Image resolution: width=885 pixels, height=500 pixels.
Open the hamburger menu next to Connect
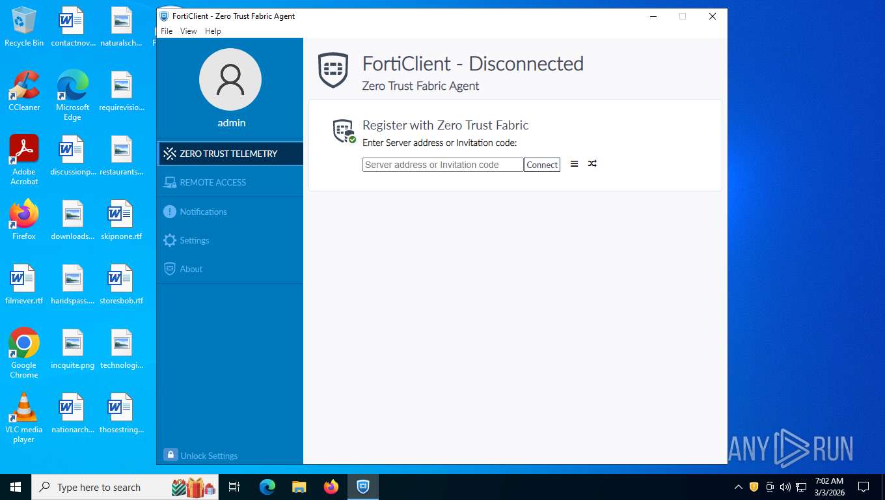click(x=574, y=164)
